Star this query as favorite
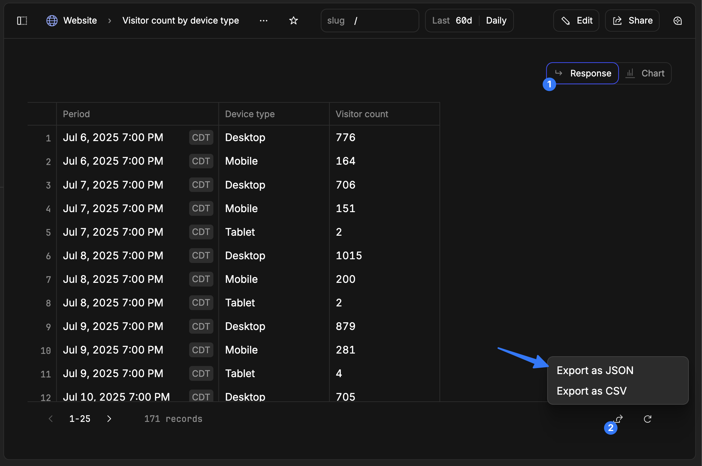 point(293,21)
